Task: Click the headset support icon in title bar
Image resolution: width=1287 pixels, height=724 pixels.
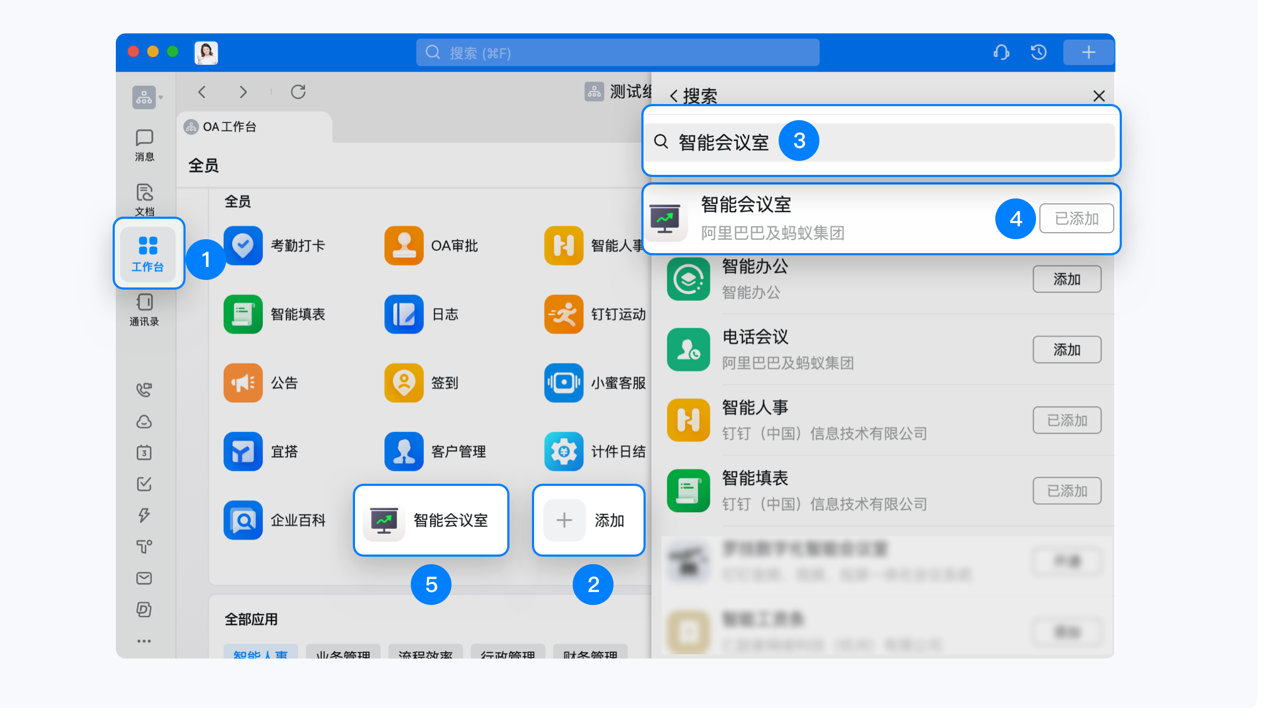Action: coord(1001,53)
